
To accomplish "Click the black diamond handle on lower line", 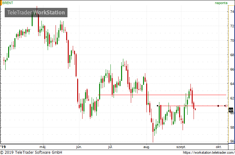I will [218, 106].
